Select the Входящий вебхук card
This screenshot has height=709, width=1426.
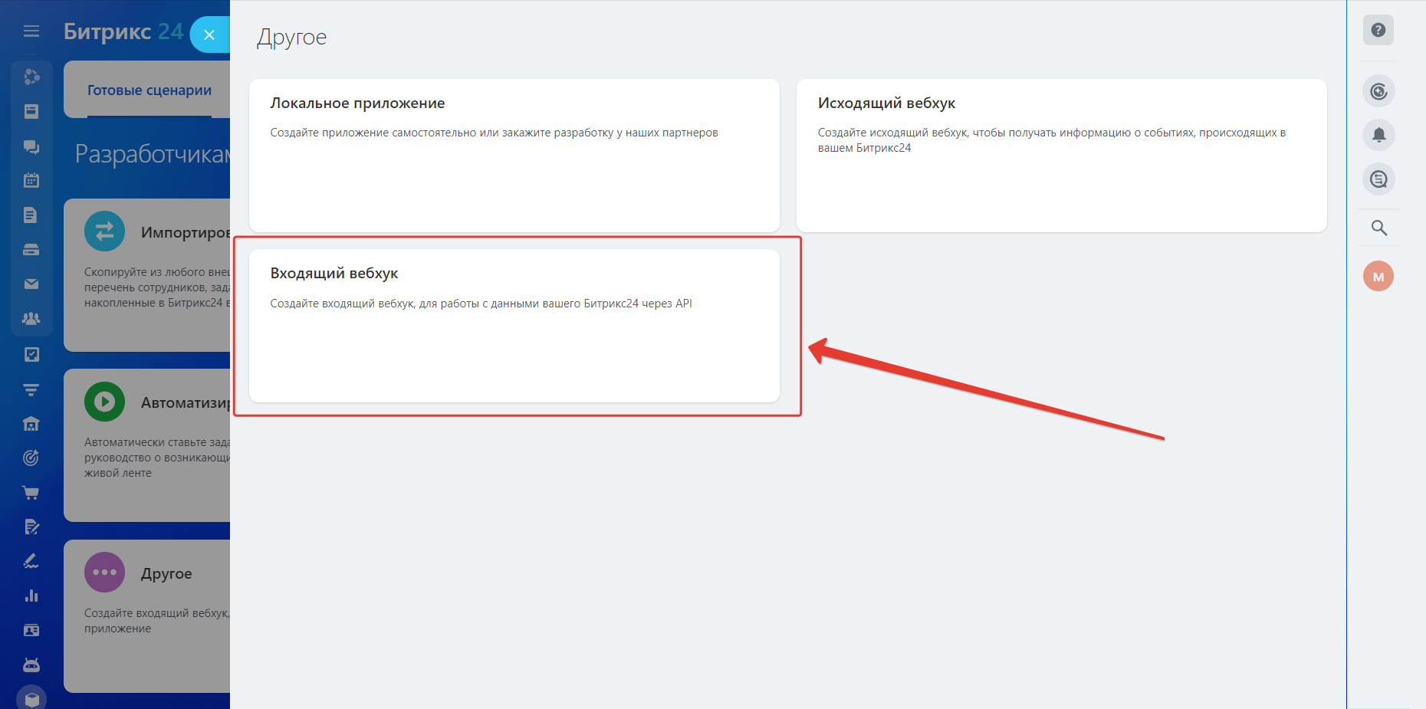coord(514,326)
